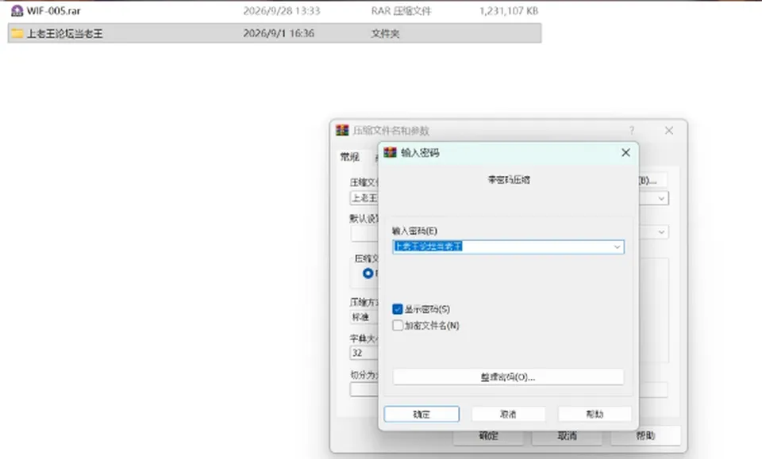The width and height of the screenshot is (762, 459).
Task: Click 取消 in the 压缩文件名和参数 window
Action: tap(567, 436)
